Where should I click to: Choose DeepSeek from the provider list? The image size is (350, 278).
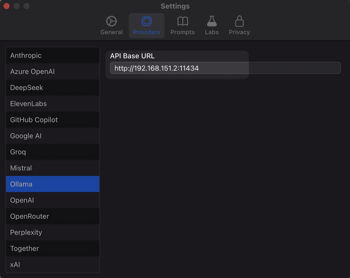(53, 87)
